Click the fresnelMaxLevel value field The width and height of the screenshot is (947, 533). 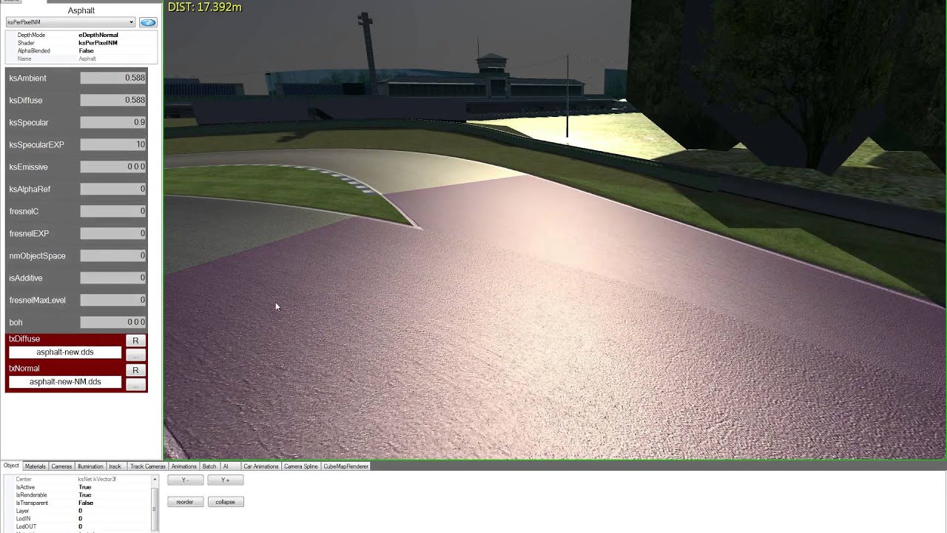[x=113, y=300]
